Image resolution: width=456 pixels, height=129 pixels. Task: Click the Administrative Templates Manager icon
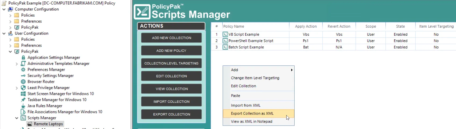click(23, 64)
